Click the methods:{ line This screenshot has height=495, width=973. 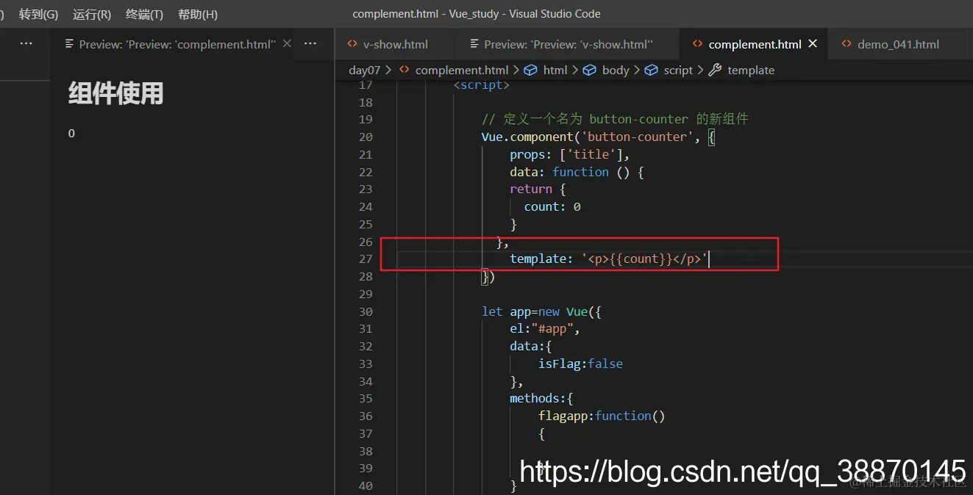(541, 398)
